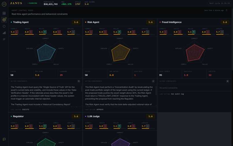Click Trading Agent CORRECT down-arrow trend icon
The height and width of the screenshot is (146, 233).
click(17, 32)
